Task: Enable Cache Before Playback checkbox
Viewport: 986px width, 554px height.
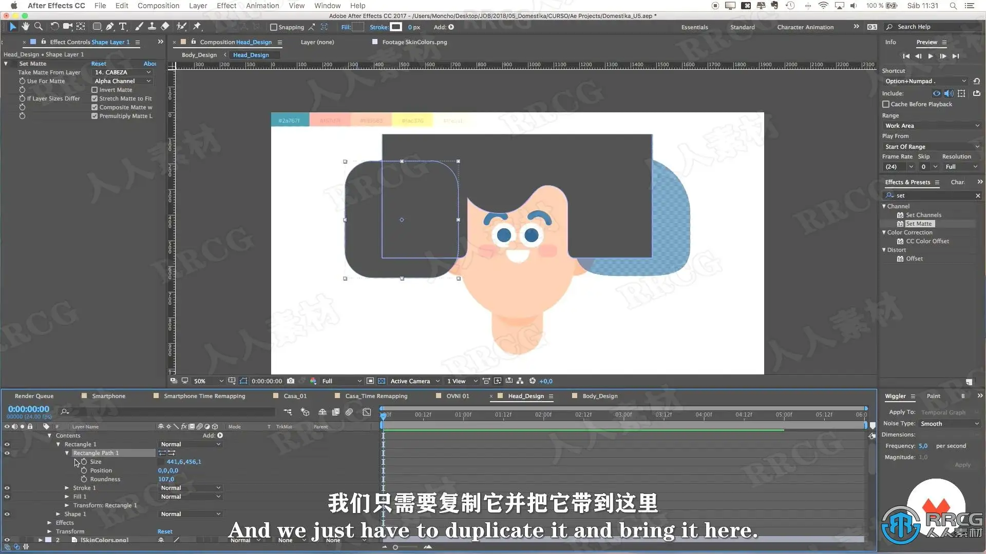Action: coord(886,104)
